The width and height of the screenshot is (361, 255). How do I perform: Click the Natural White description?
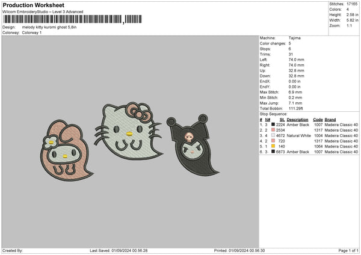tap(299, 136)
